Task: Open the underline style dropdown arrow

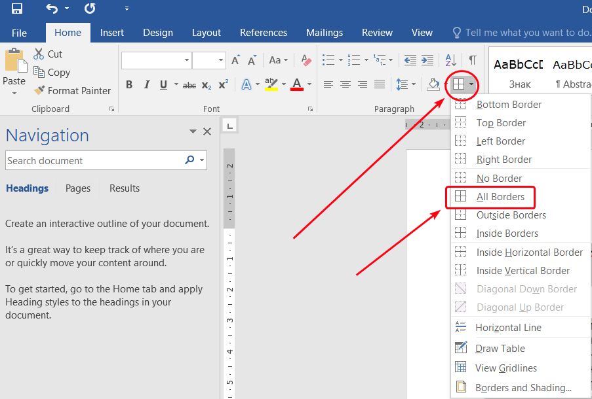Action: tap(176, 84)
